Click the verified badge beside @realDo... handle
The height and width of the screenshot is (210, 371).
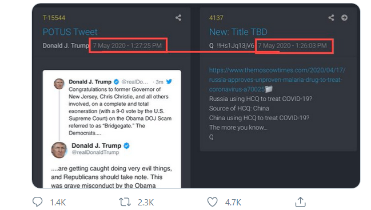coord(116,82)
